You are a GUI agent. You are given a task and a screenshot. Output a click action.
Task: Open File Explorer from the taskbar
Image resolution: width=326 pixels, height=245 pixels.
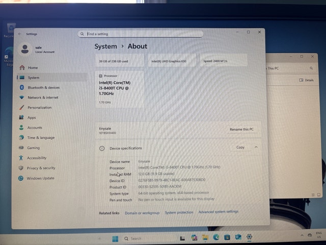click(205, 237)
